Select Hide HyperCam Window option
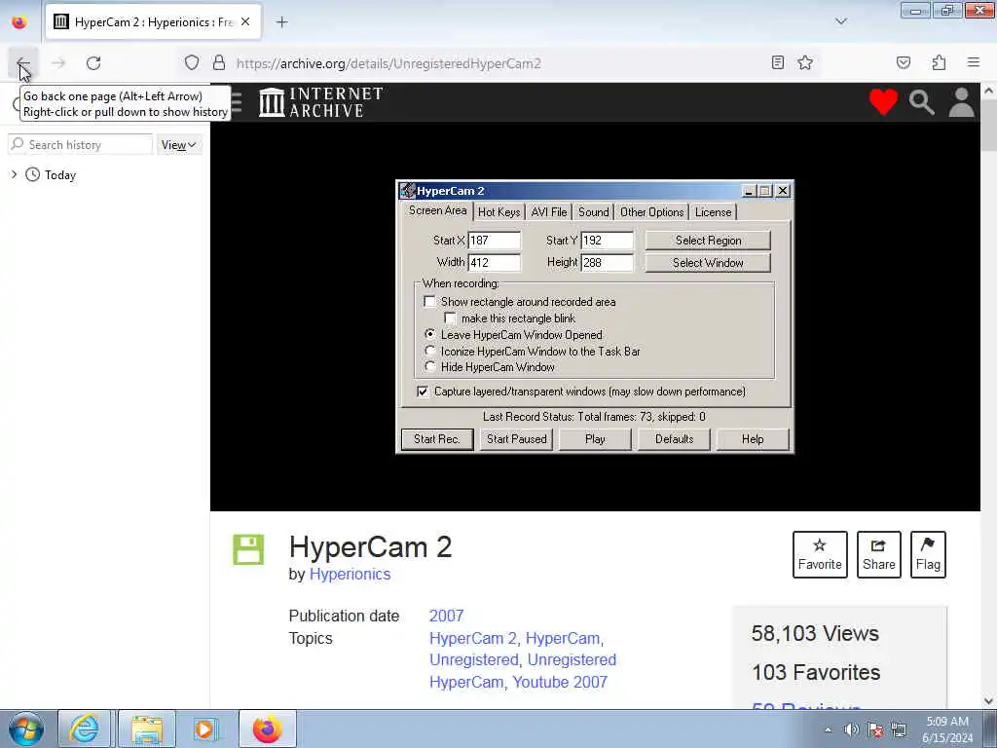Image resolution: width=997 pixels, height=748 pixels. (x=430, y=366)
